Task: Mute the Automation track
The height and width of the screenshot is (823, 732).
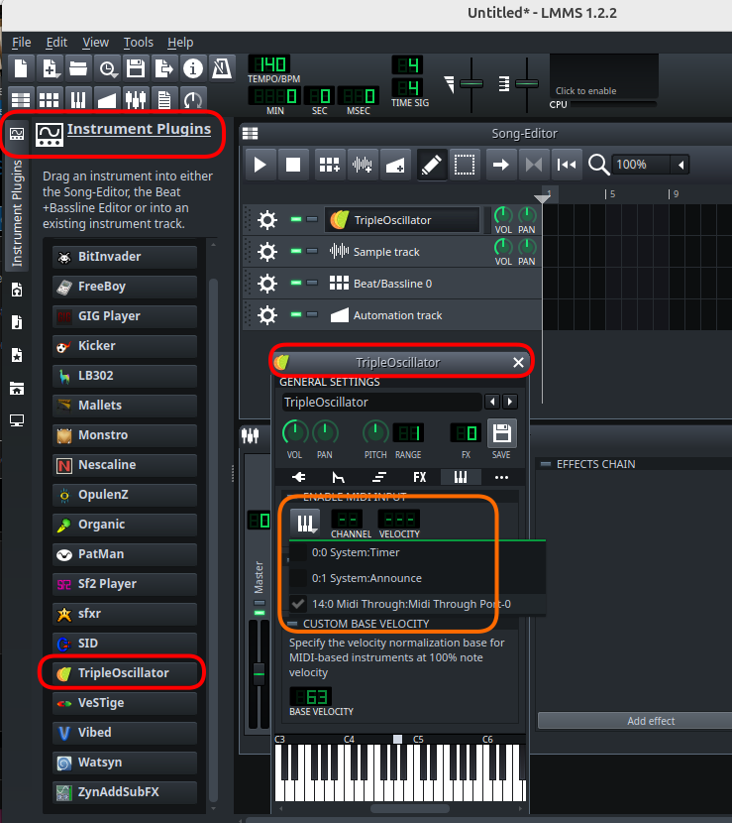Action: 296,315
